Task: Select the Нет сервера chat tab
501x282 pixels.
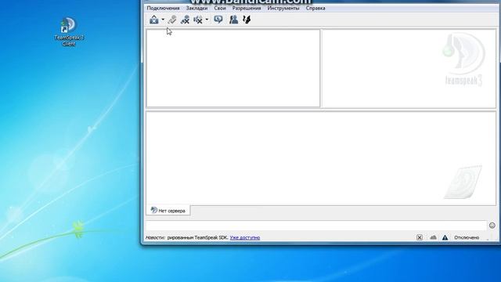Action: pyautogui.click(x=168, y=211)
